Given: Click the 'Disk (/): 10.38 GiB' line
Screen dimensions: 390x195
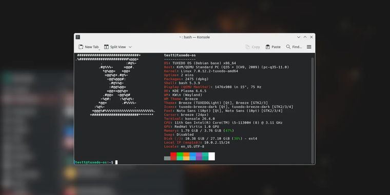Looking at the screenshot, I should point(210,139).
